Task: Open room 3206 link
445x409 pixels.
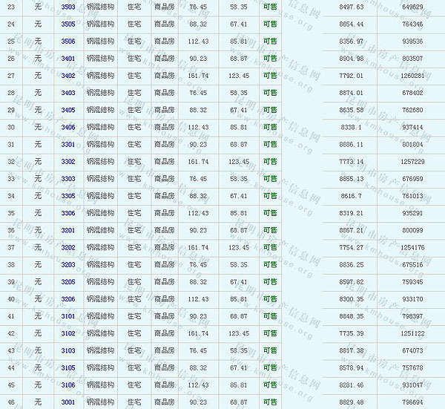Action: coord(67,299)
